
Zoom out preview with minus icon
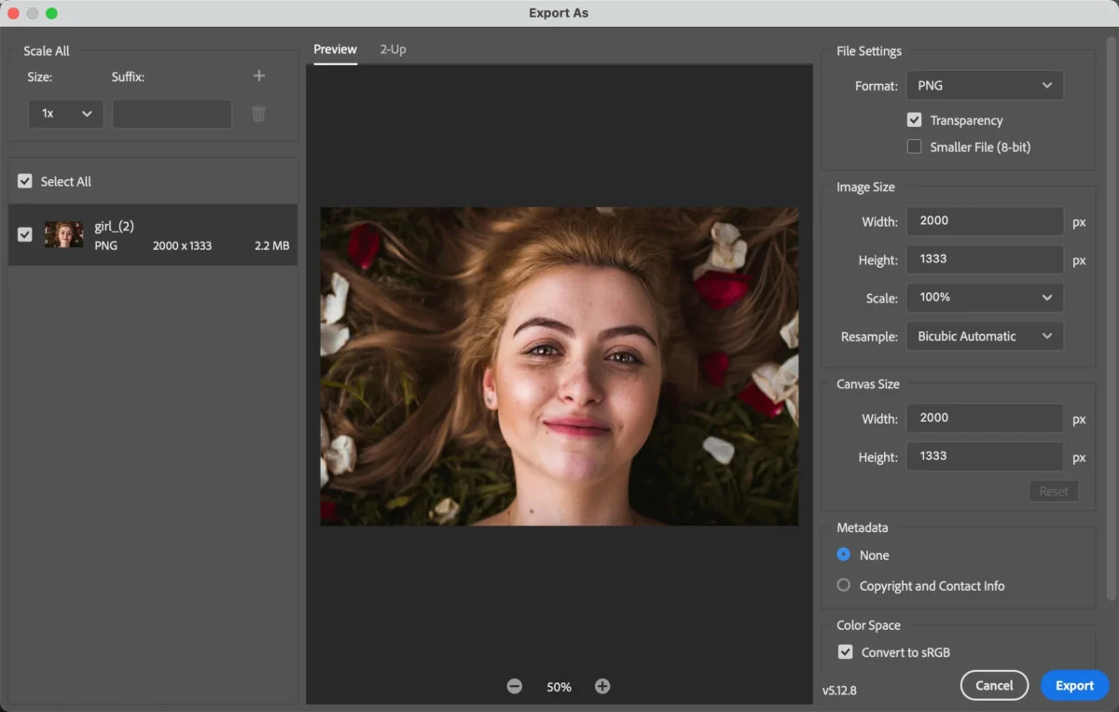coord(515,686)
